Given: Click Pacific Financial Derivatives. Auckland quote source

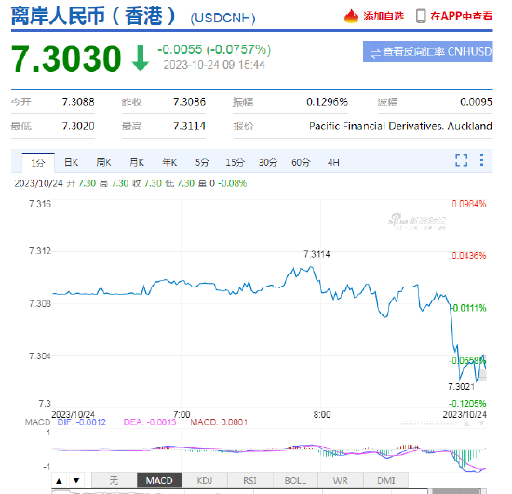Looking at the screenshot, I should tap(400, 126).
